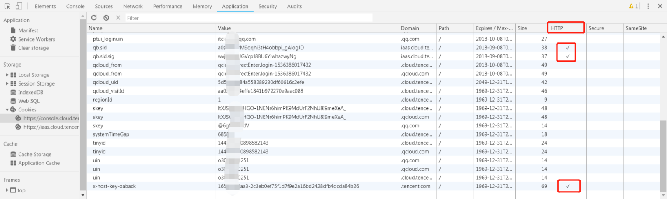This screenshot has width=667, height=199.
Task: Click the HttpOnly checkmark in qb.sid row
Action: 567,47
